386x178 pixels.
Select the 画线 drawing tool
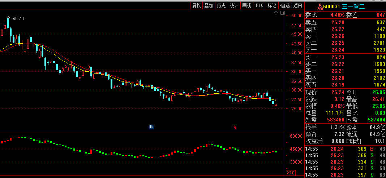click(246, 5)
